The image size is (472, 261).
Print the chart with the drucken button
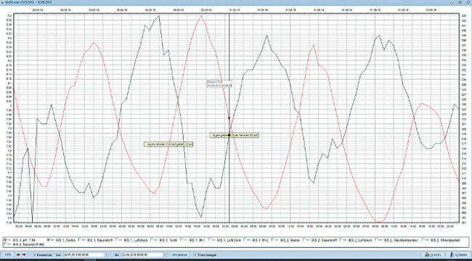(x=434, y=254)
